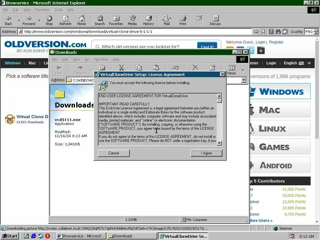Screen dimensions: 320x240
Task: Switch to Browservice taskbar button
Action: tap(81, 236)
